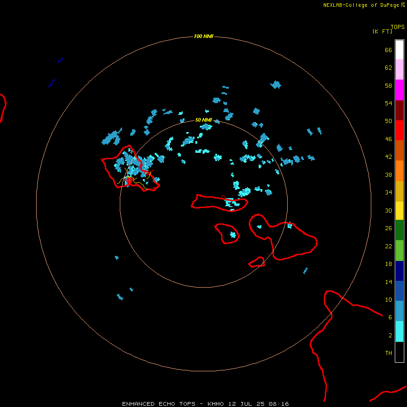Click the TOPS legend title
Viewport: 407px width, 407px height.
398,27
